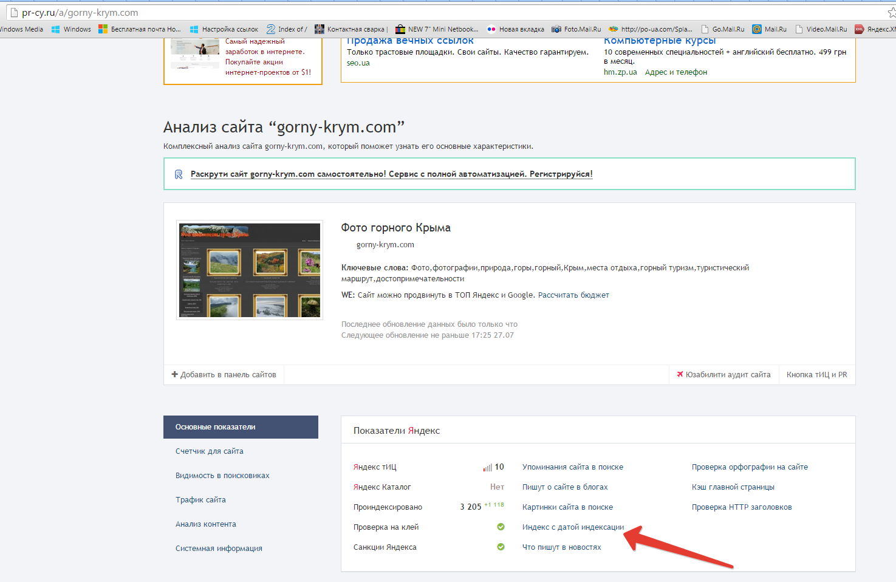Screen dimensions: 896x582
Task: Select Видимость в поисковиках menu item
Action: 222,476
